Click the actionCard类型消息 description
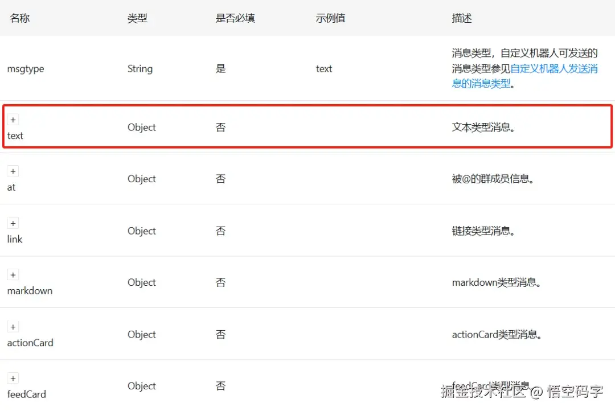This screenshot has width=615, height=411. point(497,335)
